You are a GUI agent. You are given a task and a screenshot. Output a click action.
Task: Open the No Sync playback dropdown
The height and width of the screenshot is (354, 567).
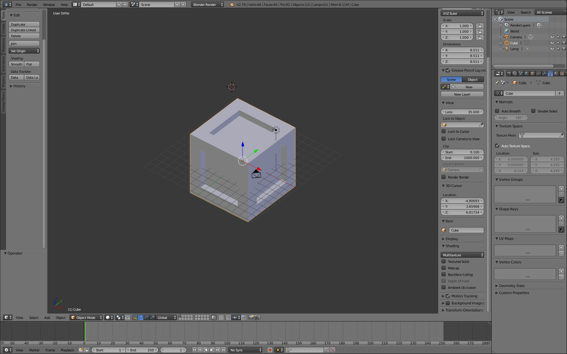(x=246, y=350)
